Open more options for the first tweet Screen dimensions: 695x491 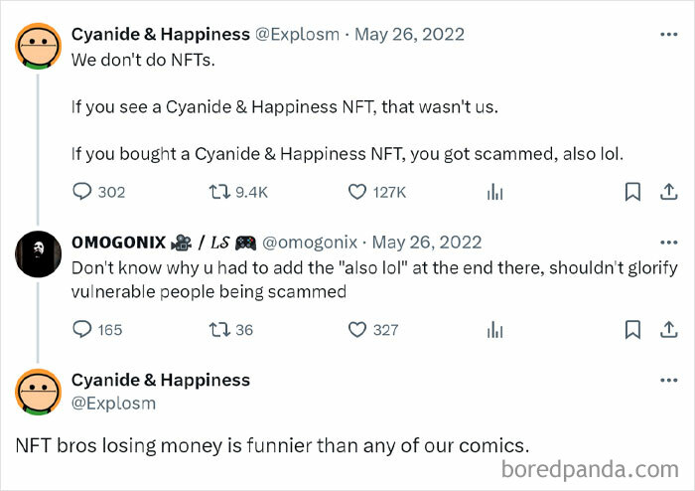tap(668, 35)
